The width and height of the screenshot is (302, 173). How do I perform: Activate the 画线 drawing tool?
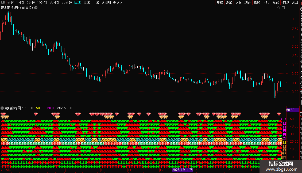click(257, 2)
